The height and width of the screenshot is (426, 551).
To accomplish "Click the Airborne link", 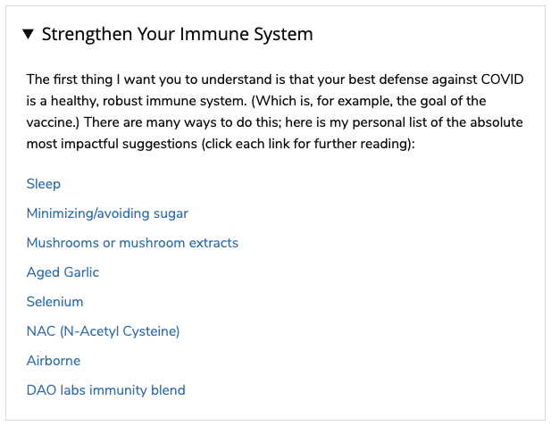I will coord(54,361).
